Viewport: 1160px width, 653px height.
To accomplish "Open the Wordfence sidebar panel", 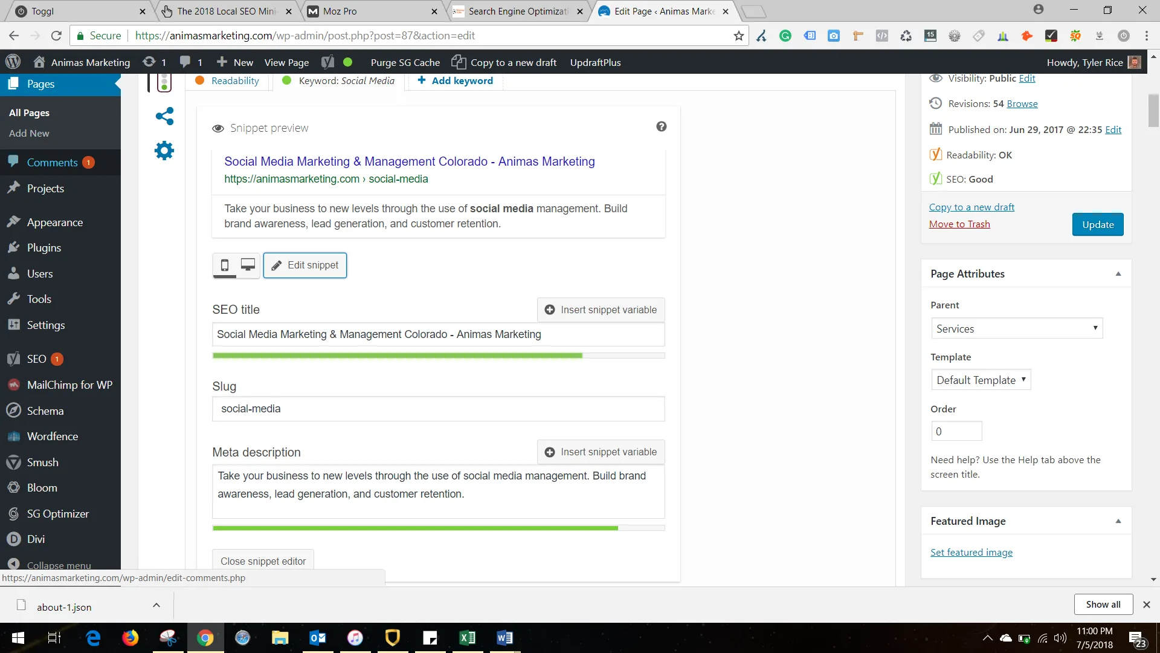I will (52, 436).
